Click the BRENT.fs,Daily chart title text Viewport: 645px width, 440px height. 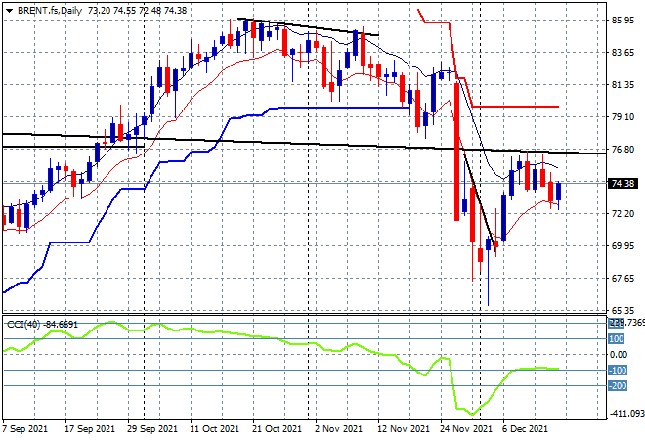(x=50, y=11)
